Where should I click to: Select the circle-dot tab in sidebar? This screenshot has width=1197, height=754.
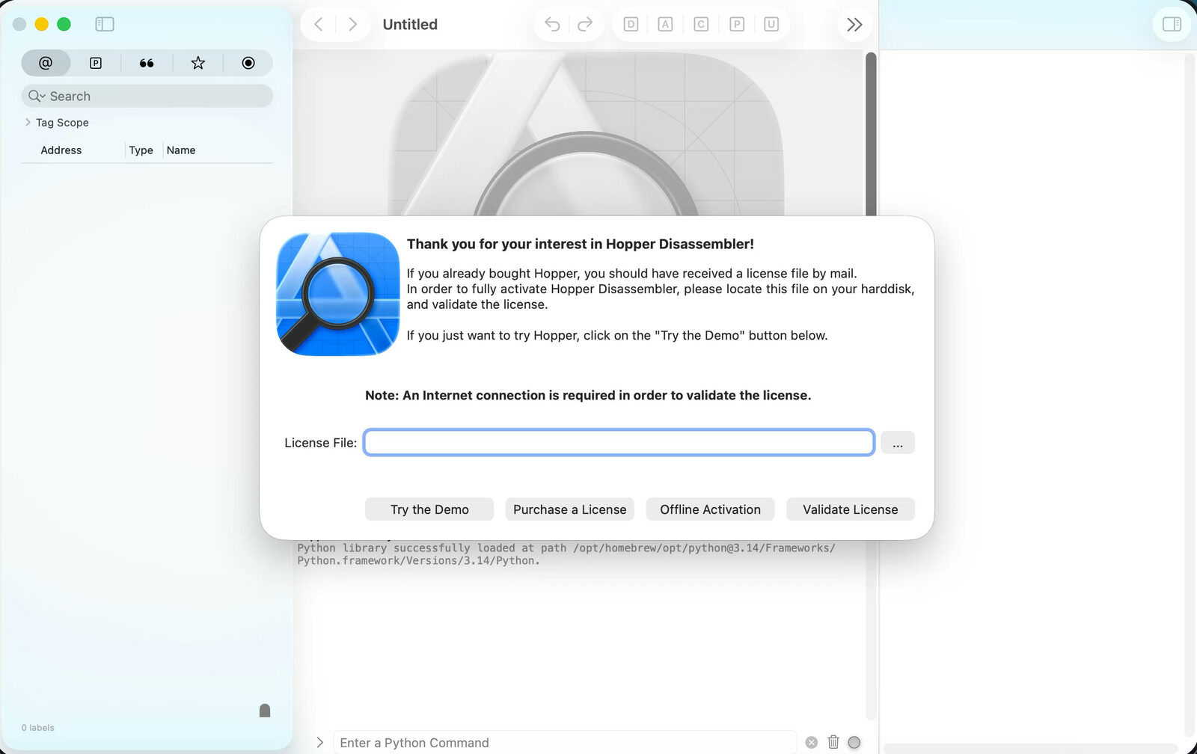click(x=248, y=63)
